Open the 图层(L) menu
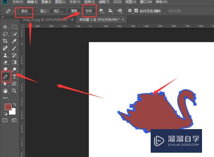 pos(60,2)
